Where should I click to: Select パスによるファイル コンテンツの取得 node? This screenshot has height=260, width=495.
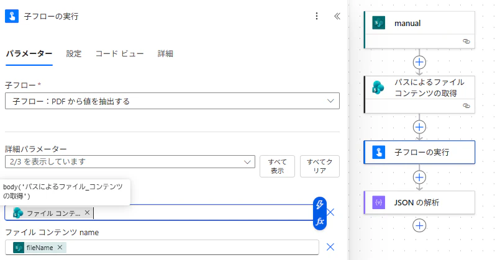pyautogui.click(x=419, y=94)
